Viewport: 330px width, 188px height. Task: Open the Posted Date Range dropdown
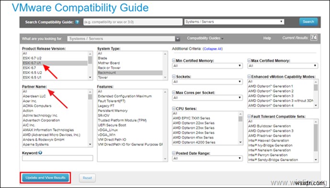click(x=207, y=158)
